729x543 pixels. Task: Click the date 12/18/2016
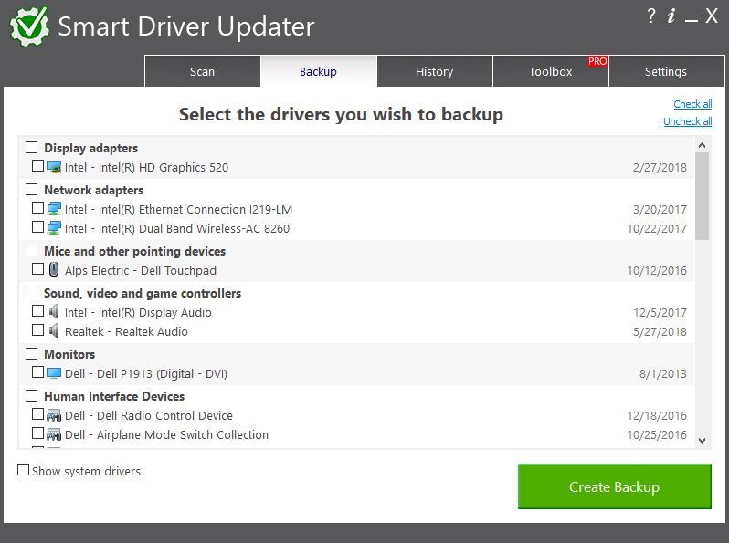[657, 416]
